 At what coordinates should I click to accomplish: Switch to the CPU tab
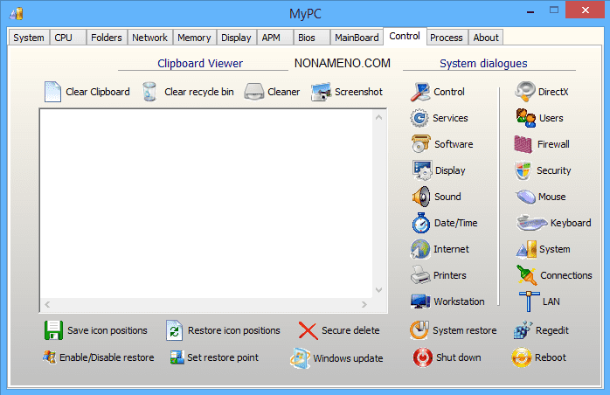(x=64, y=38)
